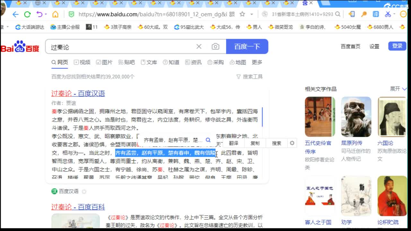Screen dimensions: 411x231
Task: Click 搜索 in the selection popup
Action: click(276, 143)
